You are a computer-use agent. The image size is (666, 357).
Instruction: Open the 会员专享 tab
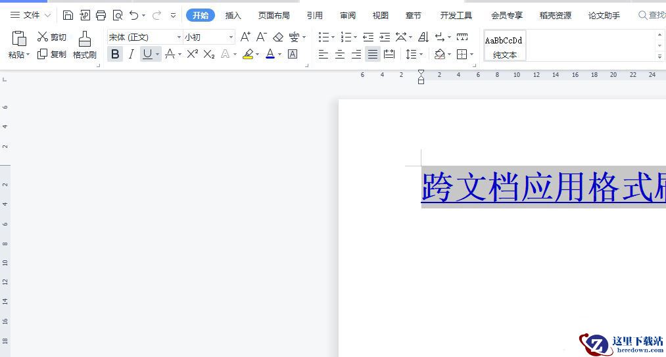[507, 16]
